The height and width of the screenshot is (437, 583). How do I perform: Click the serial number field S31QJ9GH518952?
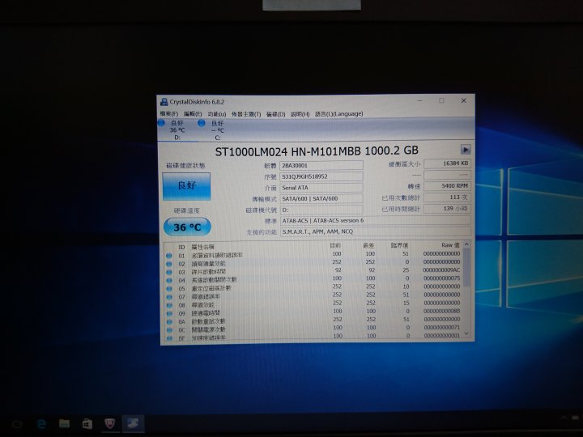(321, 176)
